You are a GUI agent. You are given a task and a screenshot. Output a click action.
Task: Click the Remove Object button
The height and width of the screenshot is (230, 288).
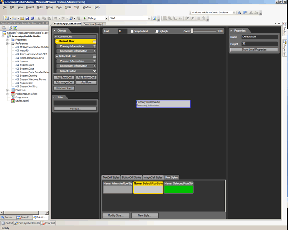[64, 88]
